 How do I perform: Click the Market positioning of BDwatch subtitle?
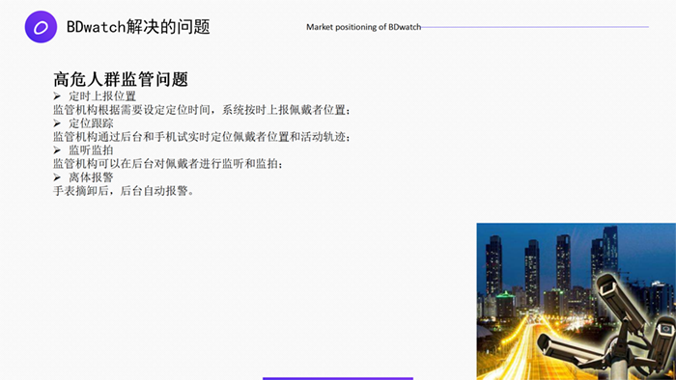point(363,27)
